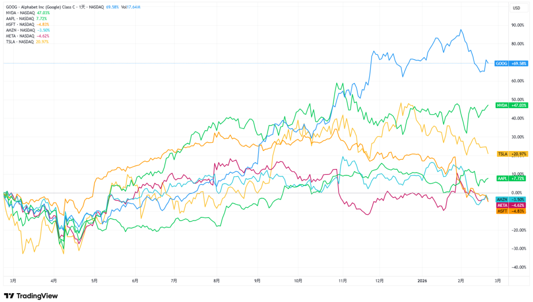Click the 90.00% mark on price scale
The height and width of the screenshot is (302, 533).
click(517, 25)
